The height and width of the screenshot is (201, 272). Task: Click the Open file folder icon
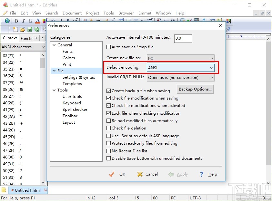coord(23,29)
